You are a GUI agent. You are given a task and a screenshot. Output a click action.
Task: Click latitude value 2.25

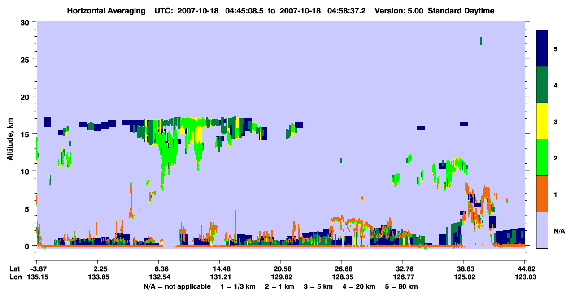pos(98,269)
